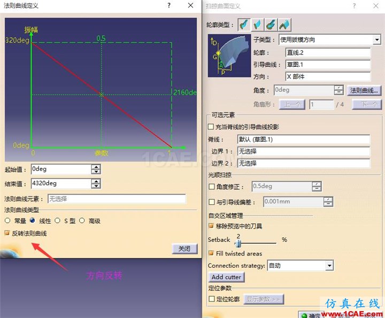Click the 结束值 spinner arrows
Viewport: 385px width, 318px height.
tap(96, 183)
